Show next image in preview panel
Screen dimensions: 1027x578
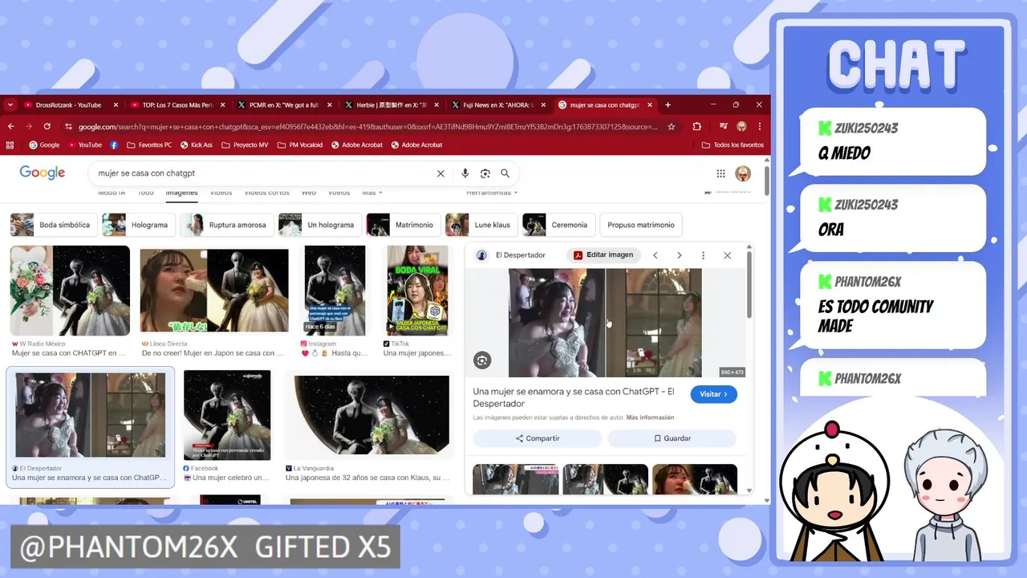[679, 255]
